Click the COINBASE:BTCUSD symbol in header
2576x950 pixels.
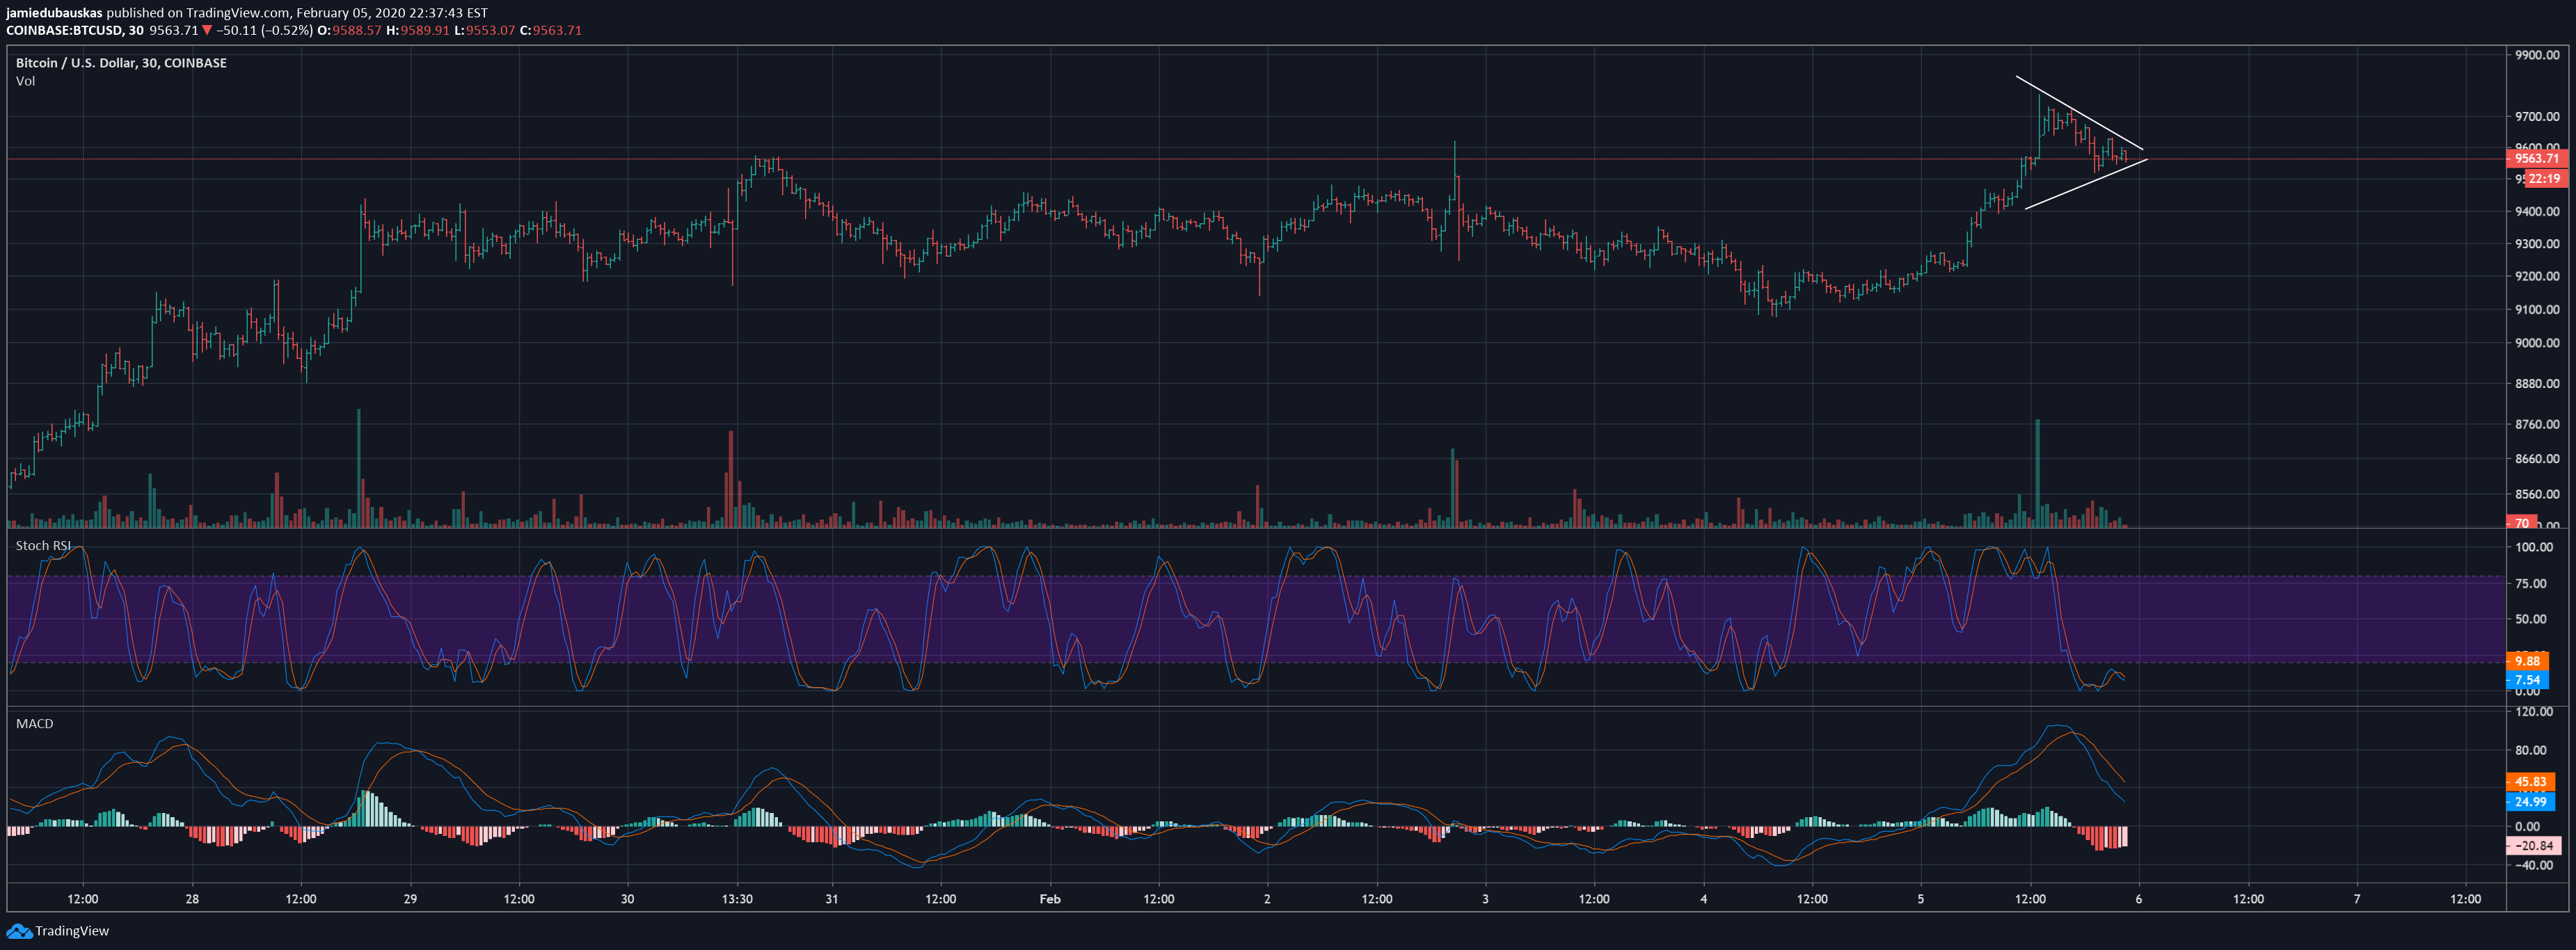(x=64, y=30)
